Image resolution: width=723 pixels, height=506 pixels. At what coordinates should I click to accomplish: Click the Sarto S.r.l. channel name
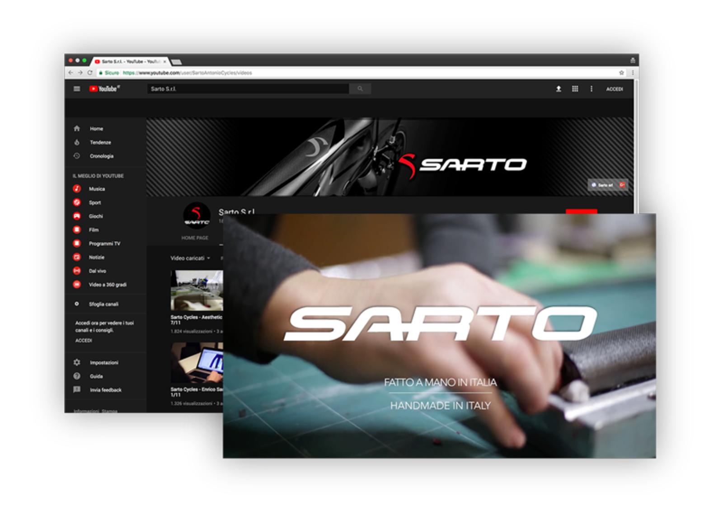point(237,211)
